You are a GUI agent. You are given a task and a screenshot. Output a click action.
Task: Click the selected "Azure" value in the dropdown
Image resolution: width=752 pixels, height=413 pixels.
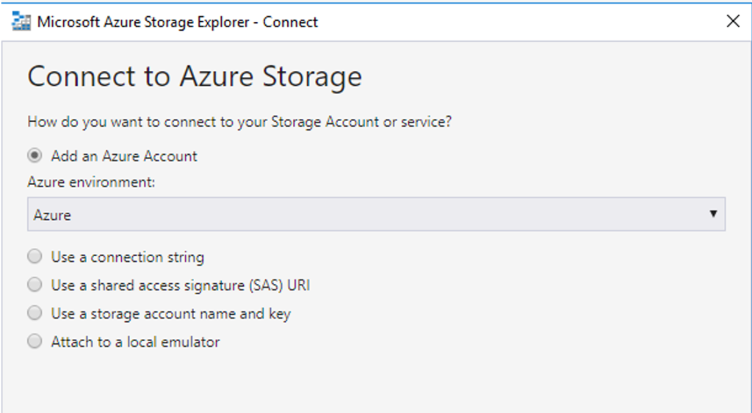pyautogui.click(x=52, y=215)
